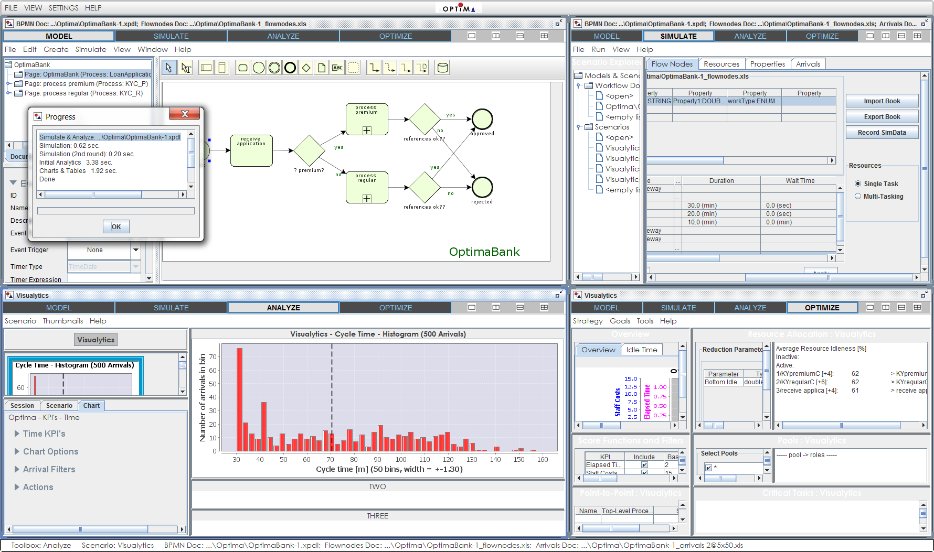Image resolution: width=934 pixels, height=552 pixels.
Task: Expand 'Page: process regular' tree node
Action: coord(9,93)
